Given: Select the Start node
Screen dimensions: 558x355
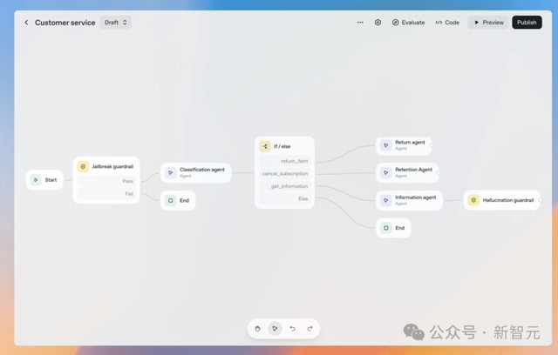Looking at the screenshot, I should 44,180.
